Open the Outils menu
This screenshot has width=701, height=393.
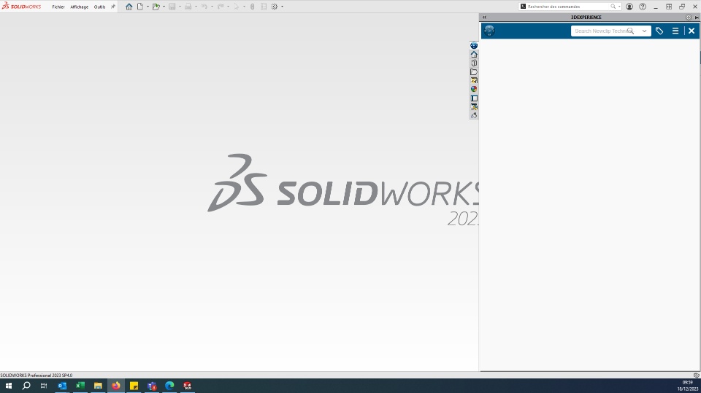tap(100, 7)
